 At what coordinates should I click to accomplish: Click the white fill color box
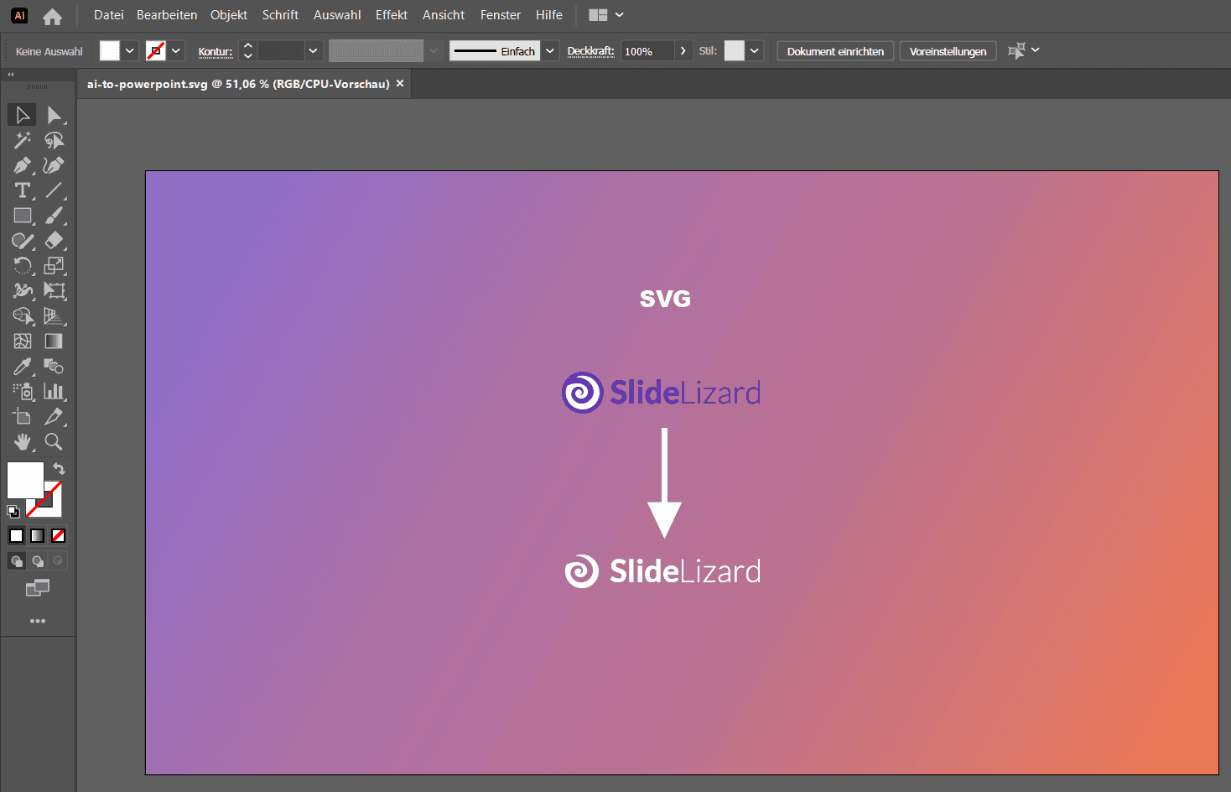coord(24,479)
